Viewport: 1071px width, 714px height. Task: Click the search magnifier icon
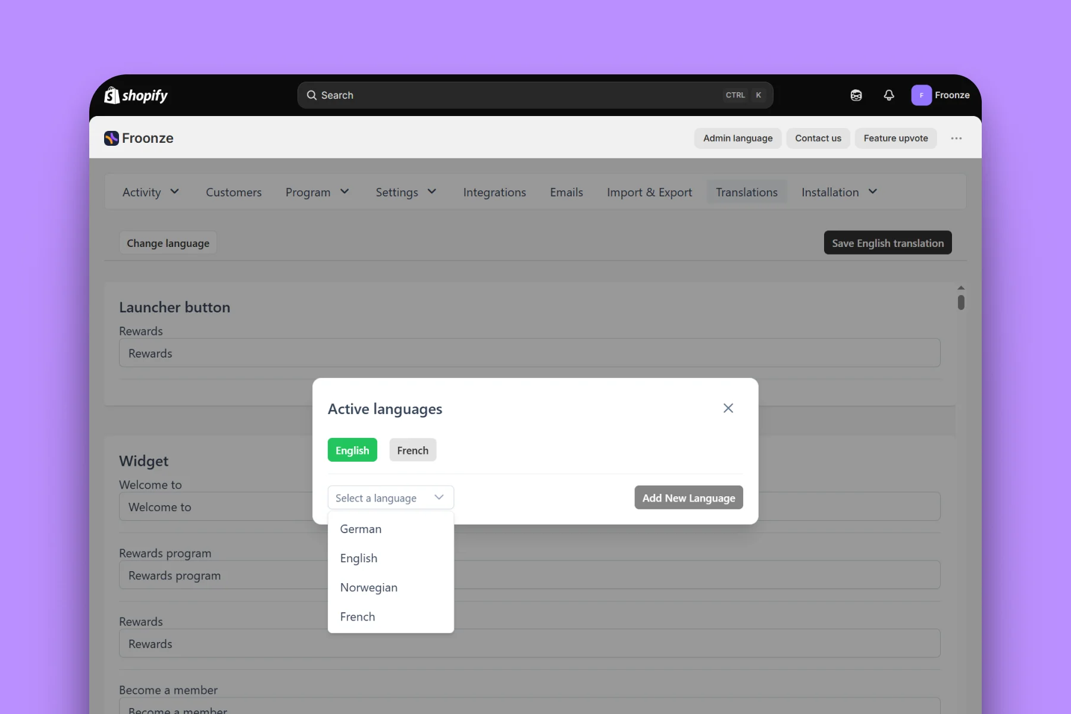click(312, 95)
